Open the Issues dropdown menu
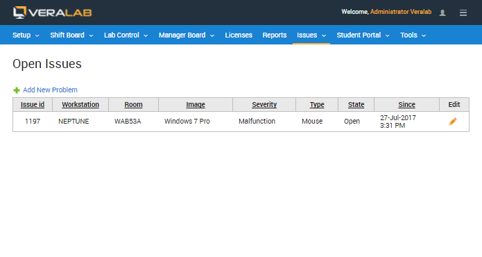Image resolution: width=482 pixels, height=257 pixels. tap(311, 35)
